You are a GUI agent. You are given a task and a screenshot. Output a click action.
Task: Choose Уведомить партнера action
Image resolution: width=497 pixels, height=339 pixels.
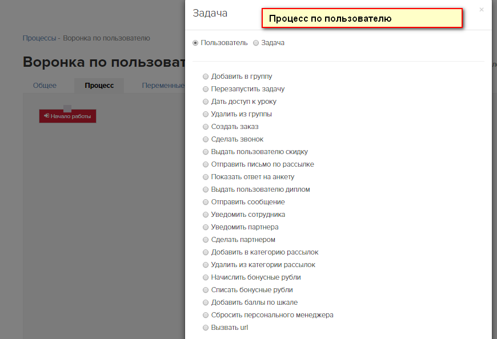(206, 227)
